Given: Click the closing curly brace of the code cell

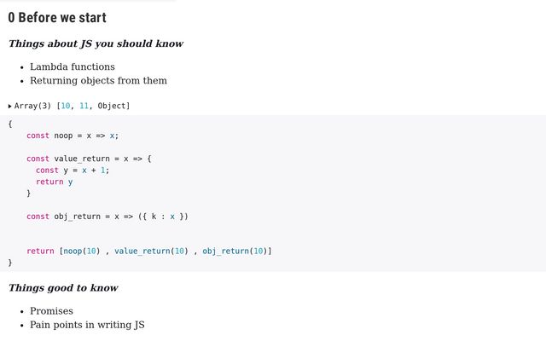Looking at the screenshot, I should point(10,263).
